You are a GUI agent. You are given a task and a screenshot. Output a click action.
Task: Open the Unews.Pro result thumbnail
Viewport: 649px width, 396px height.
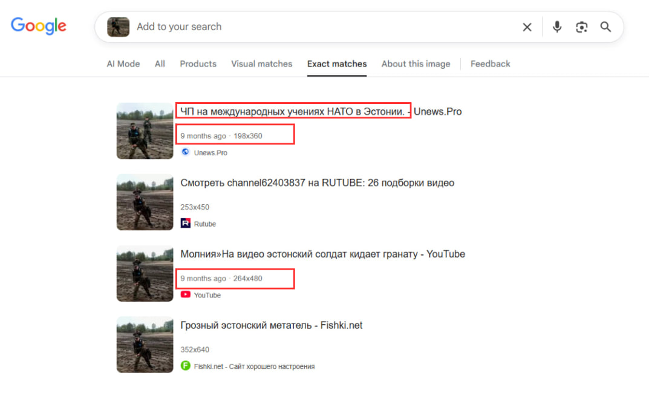click(145, 131)
